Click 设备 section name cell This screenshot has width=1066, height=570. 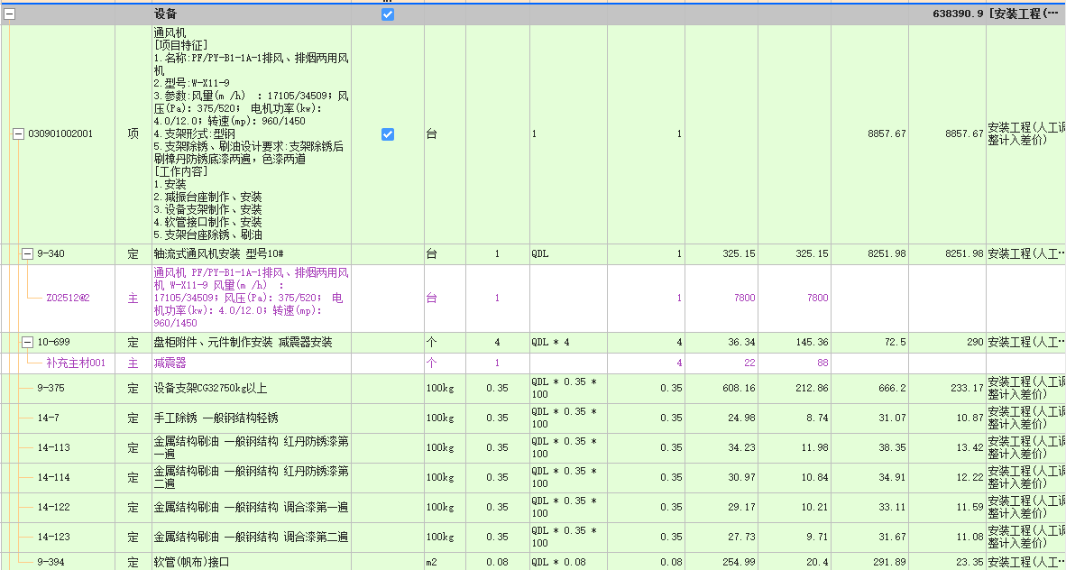(x=251, y=14)
